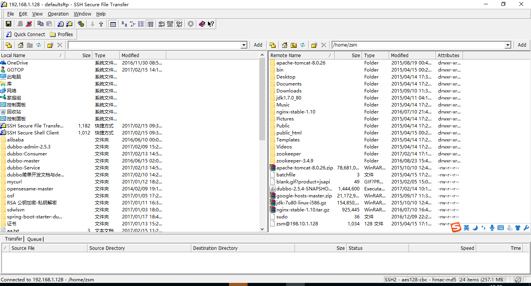This screenshot has height=286, width=531.
Task: Go up one folder in remote pane
Action: [293, 45]
